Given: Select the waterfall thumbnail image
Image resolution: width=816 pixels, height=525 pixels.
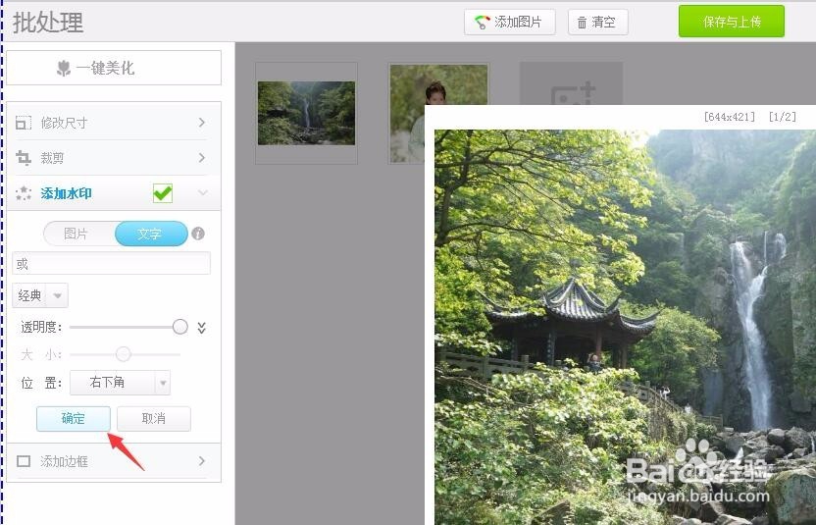Looking at the screenshot, I should [307, 113].
